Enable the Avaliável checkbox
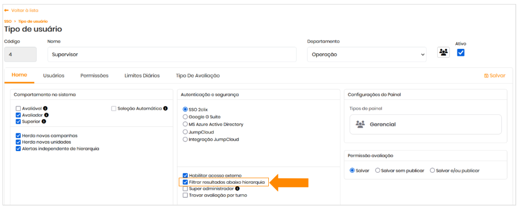 pyautogui.click(x=18, y=108)
